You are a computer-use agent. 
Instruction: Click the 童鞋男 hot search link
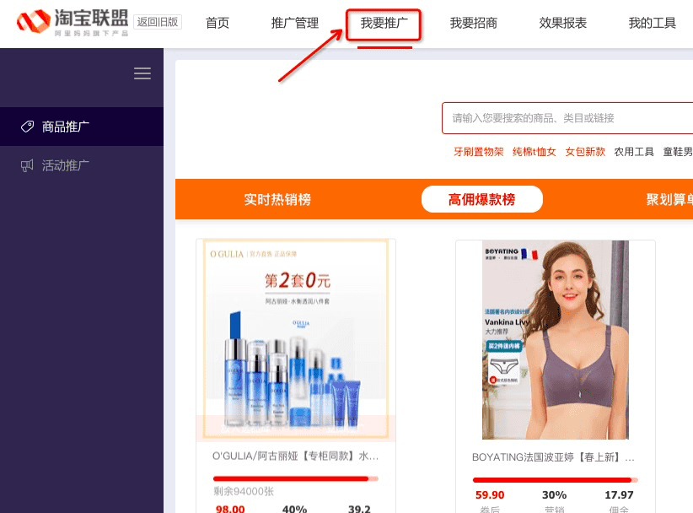pyautogui.click(x=678, y=152)
